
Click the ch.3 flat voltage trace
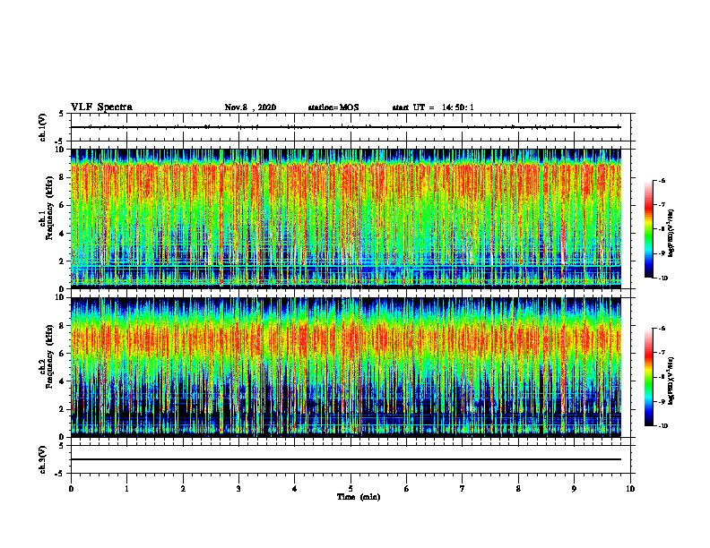(346, 459)
